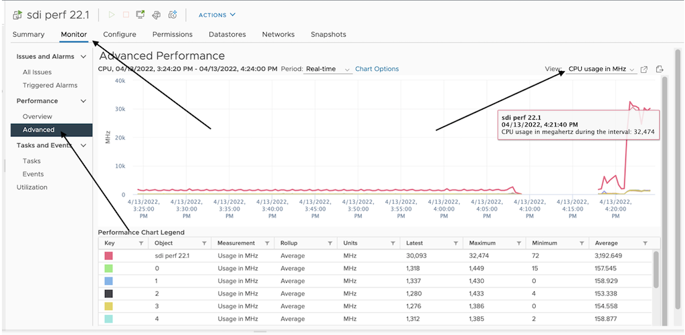Switch to the Configure tab

point(120,35)
